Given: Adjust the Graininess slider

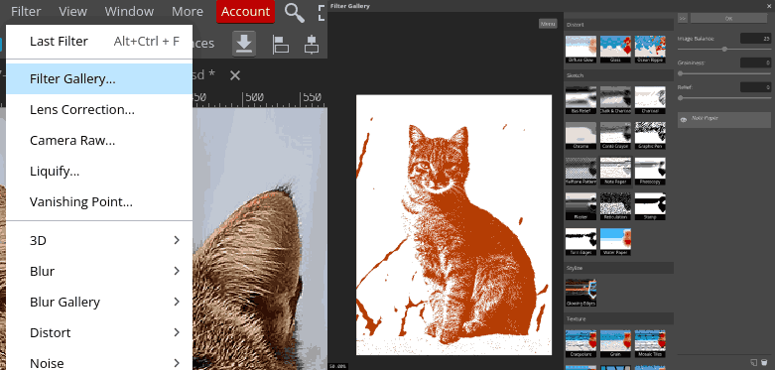Looking at the screenshot, I should click(724, 73).
